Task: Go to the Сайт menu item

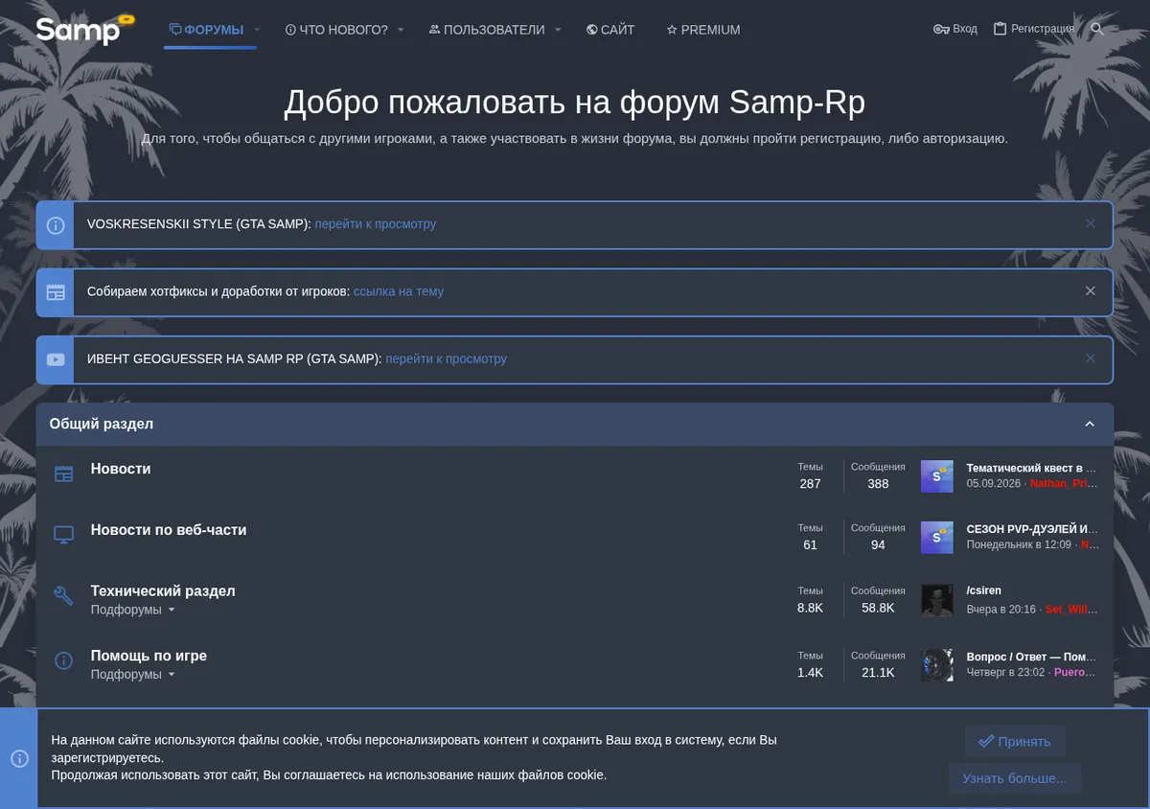Action: coord(610,30)
